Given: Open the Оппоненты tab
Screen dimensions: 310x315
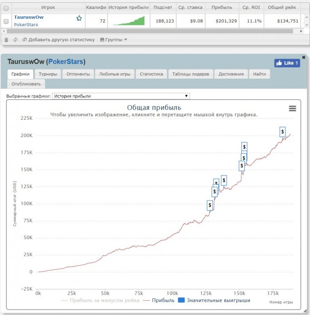Looking at the screenshot, I should 78,74.
